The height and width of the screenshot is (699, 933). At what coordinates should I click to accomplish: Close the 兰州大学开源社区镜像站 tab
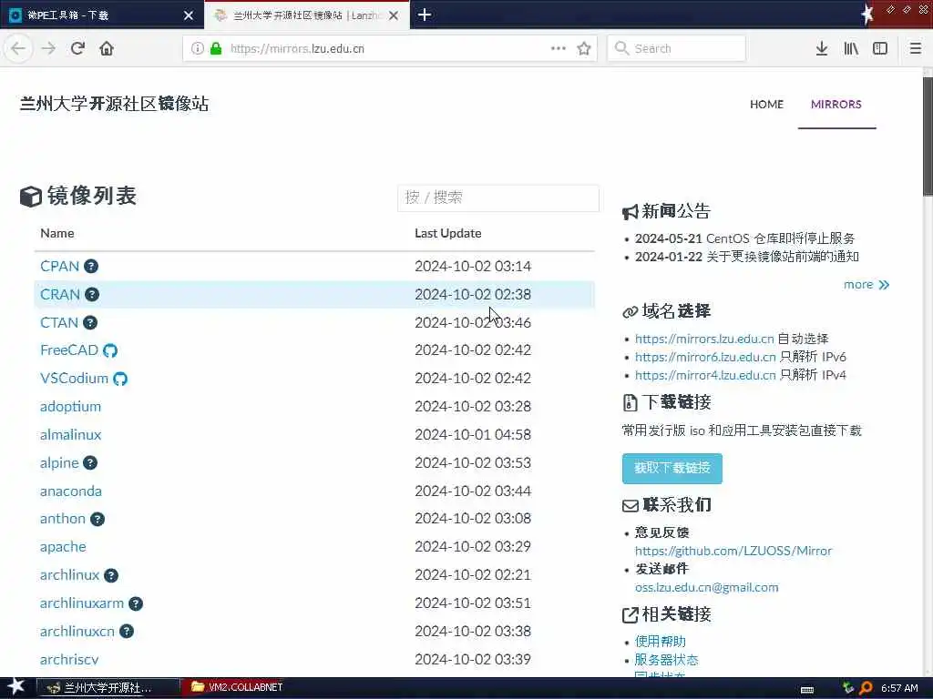pos(394,15)
